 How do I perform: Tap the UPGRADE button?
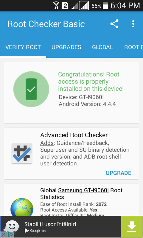pyautogui.click(x=119, y=173)
